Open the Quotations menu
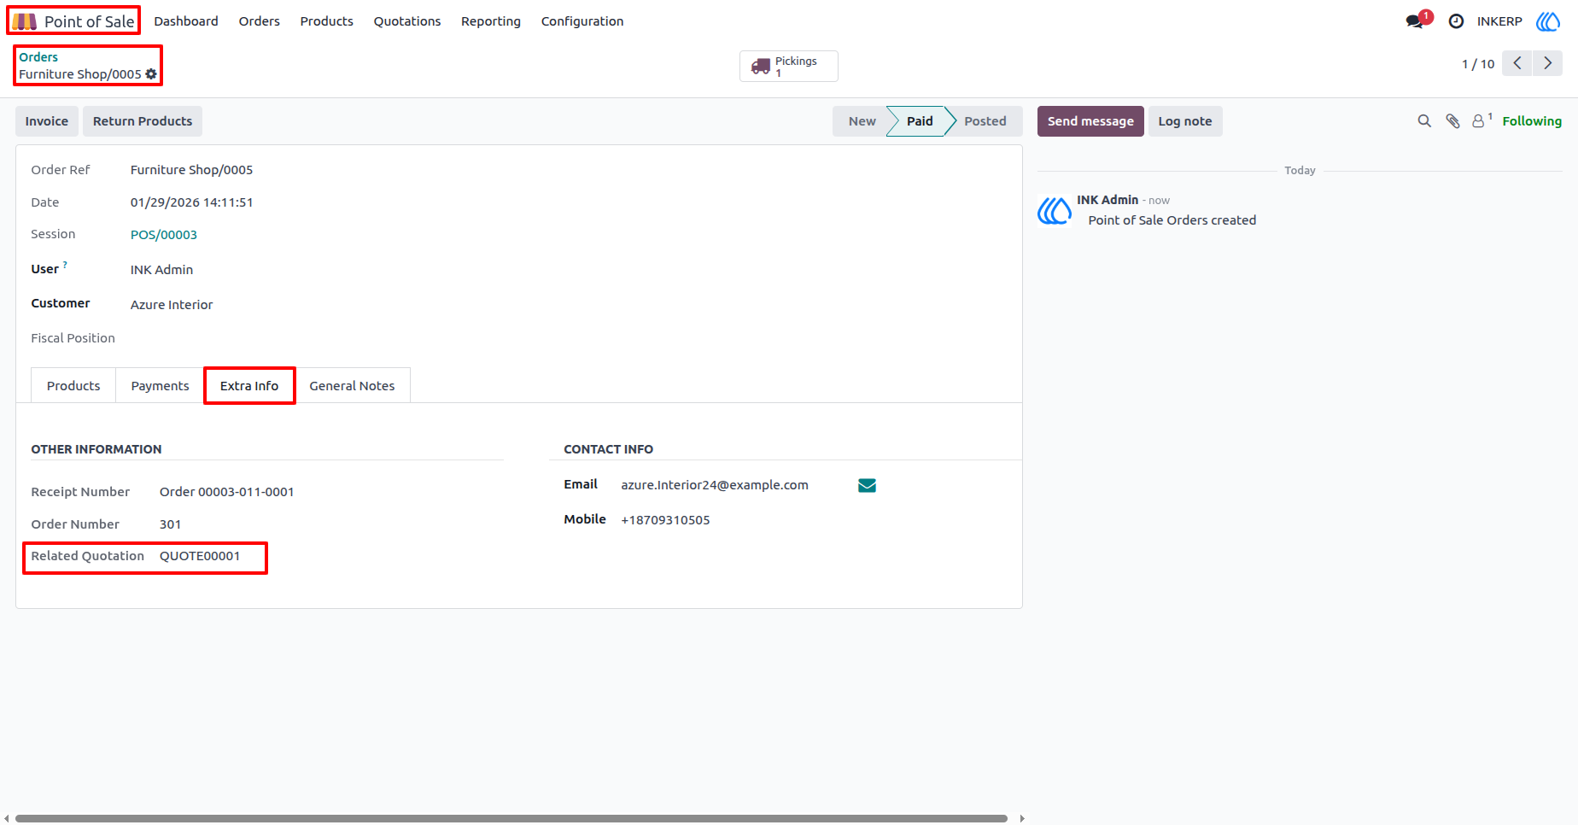The height and width of the screenshot is (825, 1578). [x=407, y=21]
